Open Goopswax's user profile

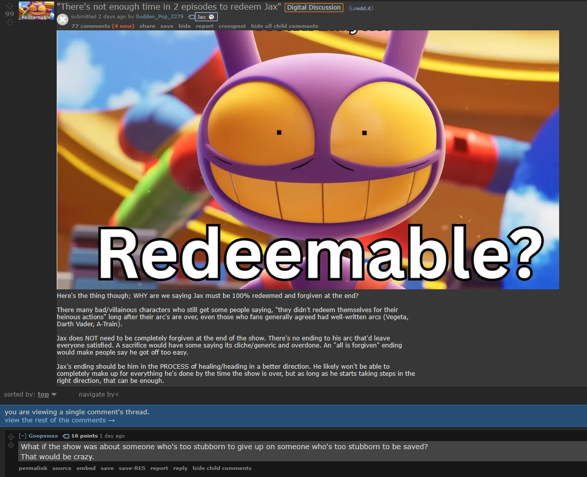pos(44,436)
